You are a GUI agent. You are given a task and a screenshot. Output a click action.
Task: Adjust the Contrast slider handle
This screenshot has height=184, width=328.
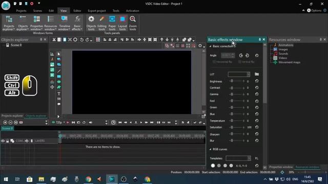click(232, 88)
